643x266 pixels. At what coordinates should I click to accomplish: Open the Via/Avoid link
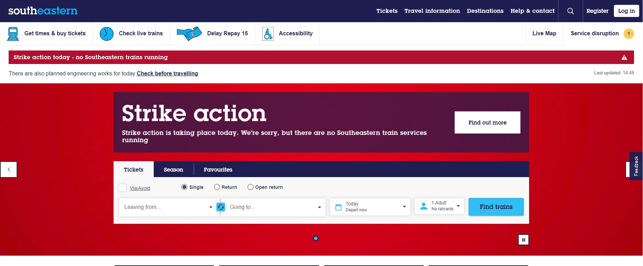[140, 188]
